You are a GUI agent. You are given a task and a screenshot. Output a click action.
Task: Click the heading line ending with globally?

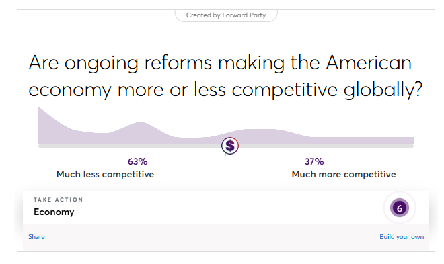point(225,90)
